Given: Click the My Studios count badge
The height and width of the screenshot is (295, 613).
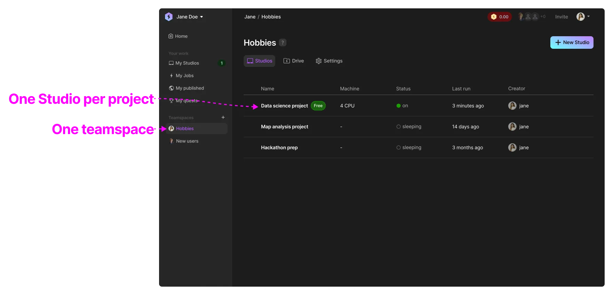Looking at the screenshot, I should point(222,63).
